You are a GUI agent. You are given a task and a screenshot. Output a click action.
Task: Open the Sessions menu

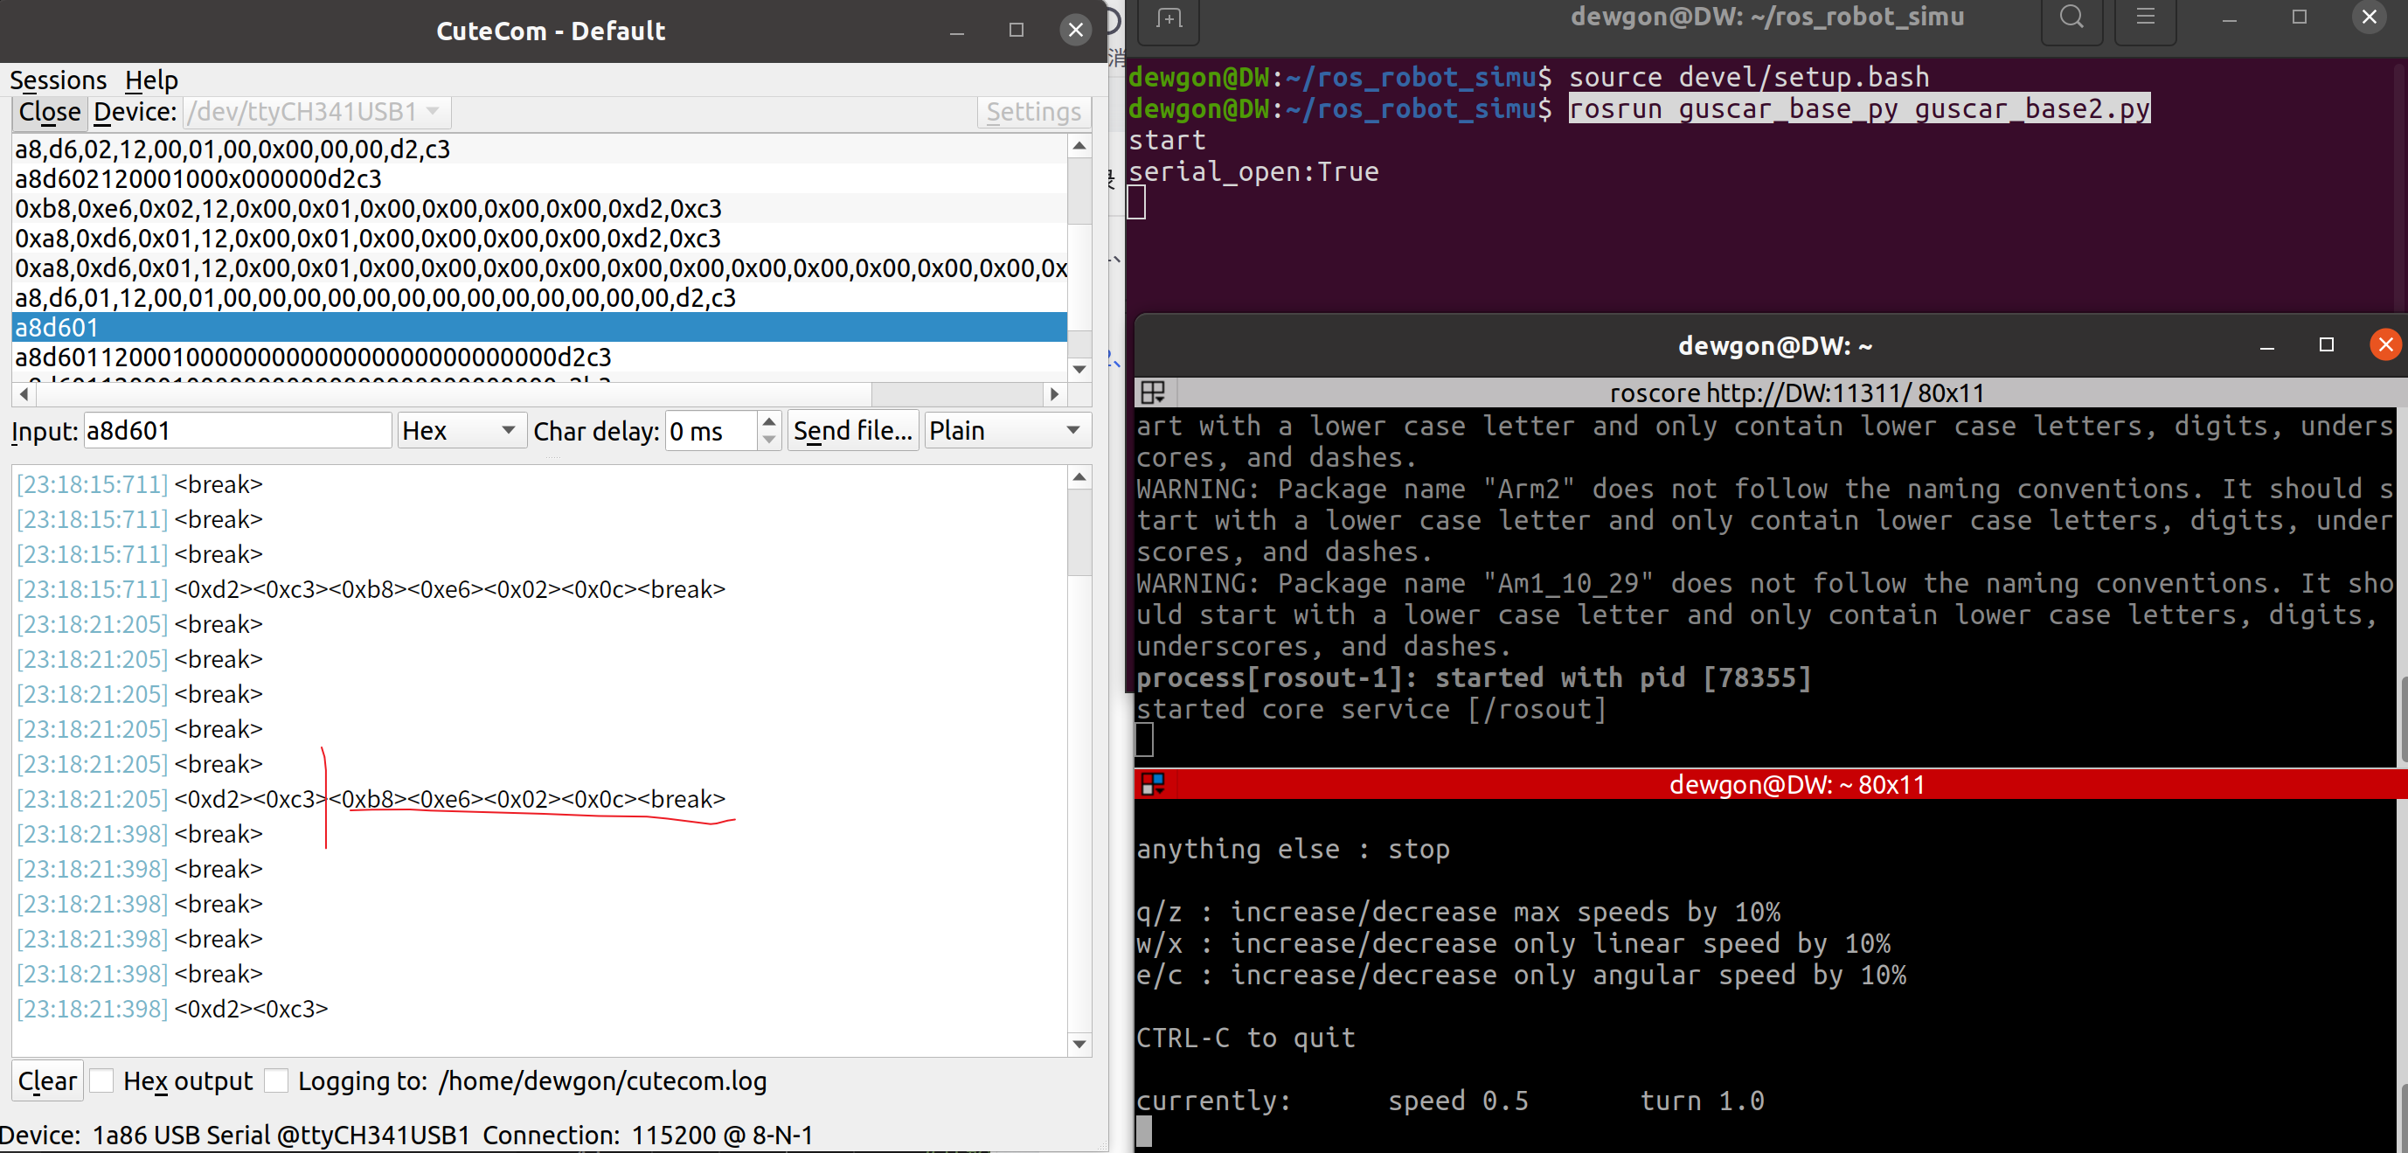tap(58, 80)
